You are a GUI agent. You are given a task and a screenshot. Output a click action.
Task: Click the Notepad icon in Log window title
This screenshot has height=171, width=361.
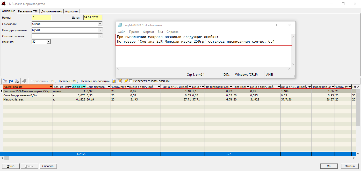tap(120, 25)
